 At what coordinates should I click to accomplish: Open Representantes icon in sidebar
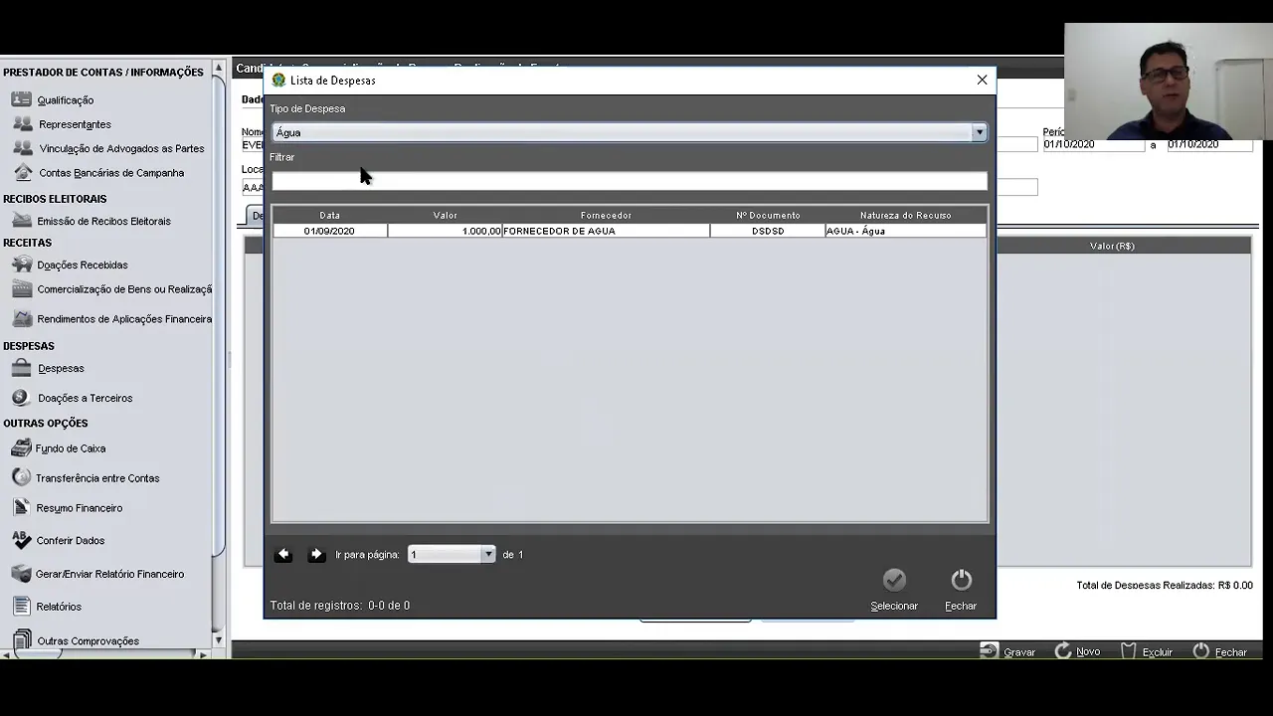tap(22, 124)
